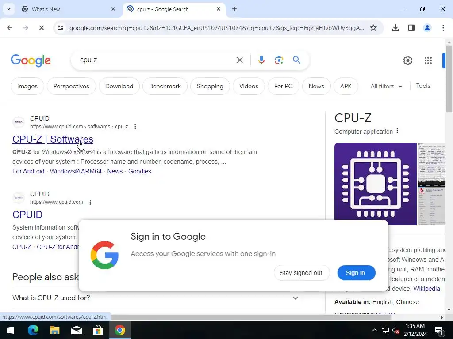Switch to the What's New tab

point(68,9)
